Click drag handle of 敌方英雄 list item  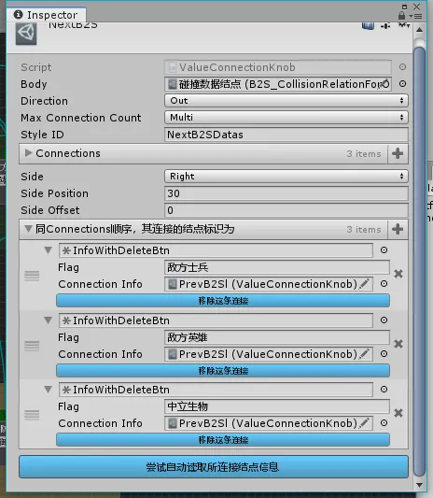(32, 345)
